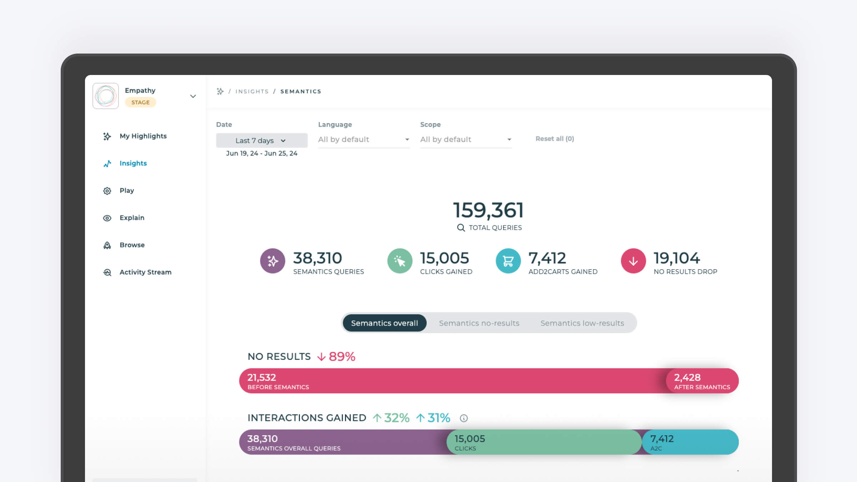Expand the Empathy workspace chevron
This screenshot has height=482, width=857.
[x=193, y=96]
